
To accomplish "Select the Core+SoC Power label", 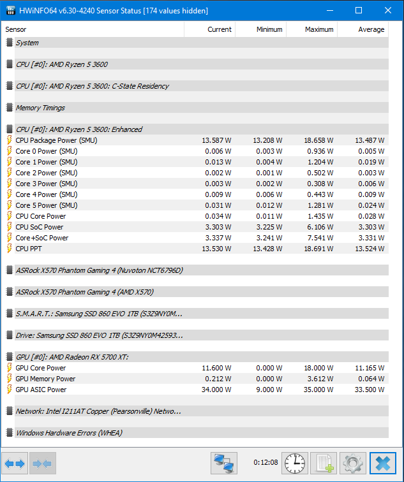I will click(x=42, y=238).
